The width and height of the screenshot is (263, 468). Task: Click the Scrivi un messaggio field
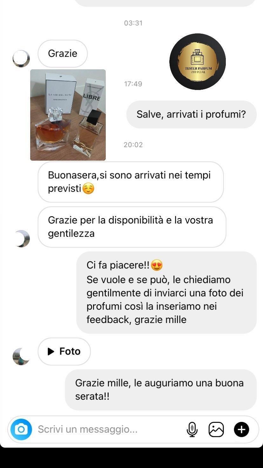(108, 430)
